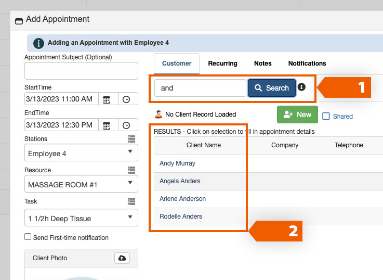Click the info icon beside Search

301,87
